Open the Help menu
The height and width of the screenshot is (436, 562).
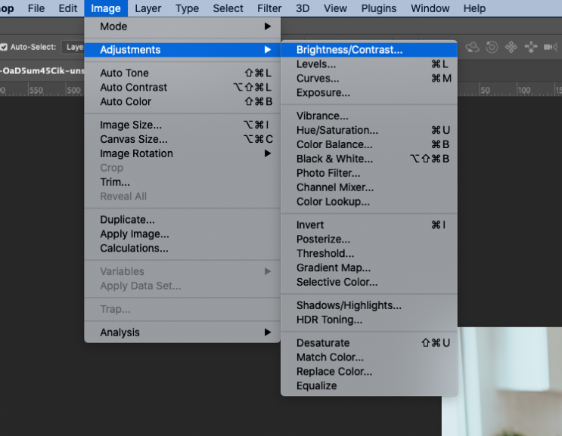(474, 8)
